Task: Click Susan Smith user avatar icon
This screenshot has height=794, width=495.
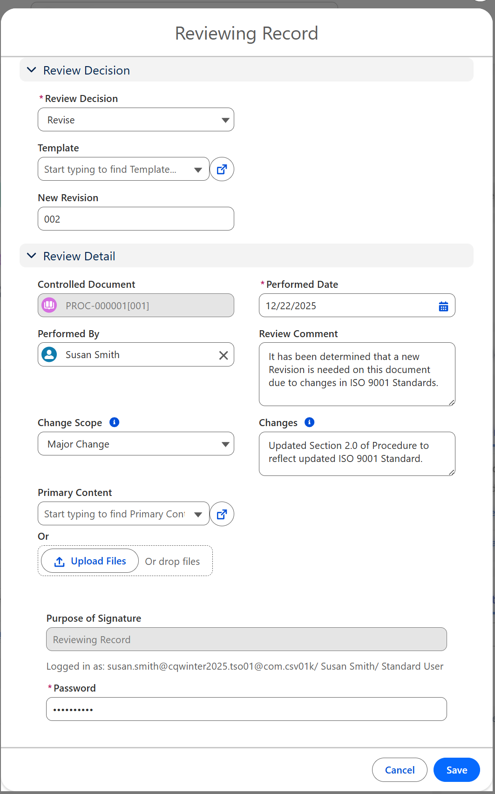Action: (49, 355)
